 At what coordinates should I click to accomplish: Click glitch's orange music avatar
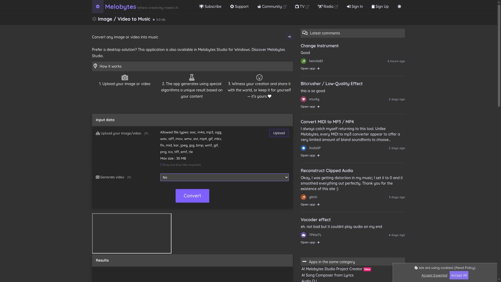point(303,197)
